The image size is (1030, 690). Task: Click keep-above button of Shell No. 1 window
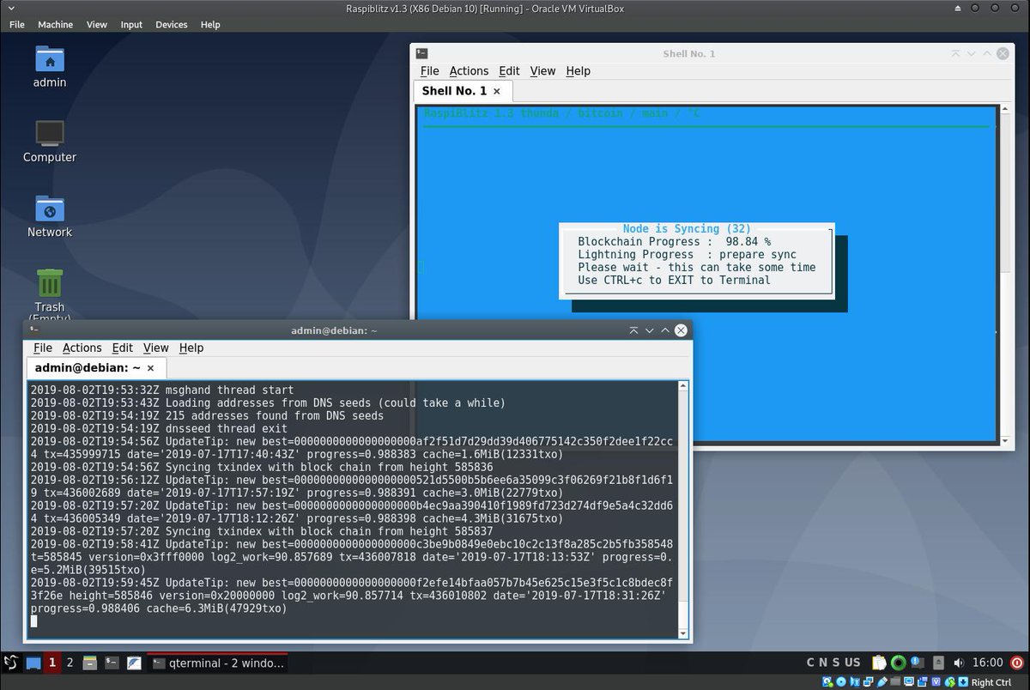point(955,53)
